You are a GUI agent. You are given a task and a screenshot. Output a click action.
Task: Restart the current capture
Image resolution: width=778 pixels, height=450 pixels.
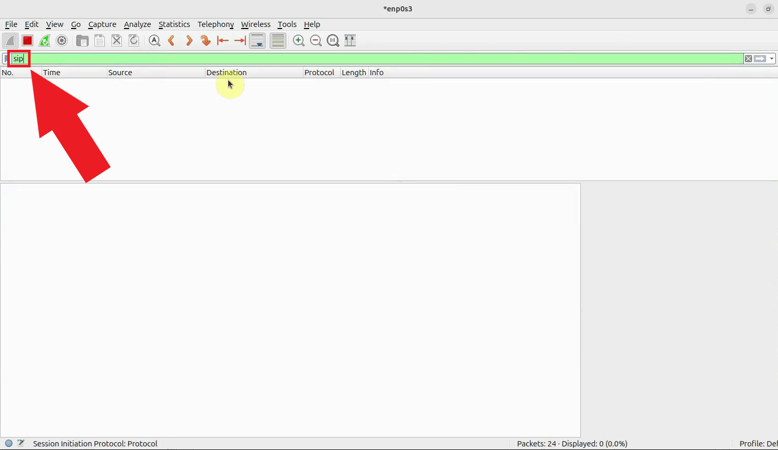tap(45, 40)
